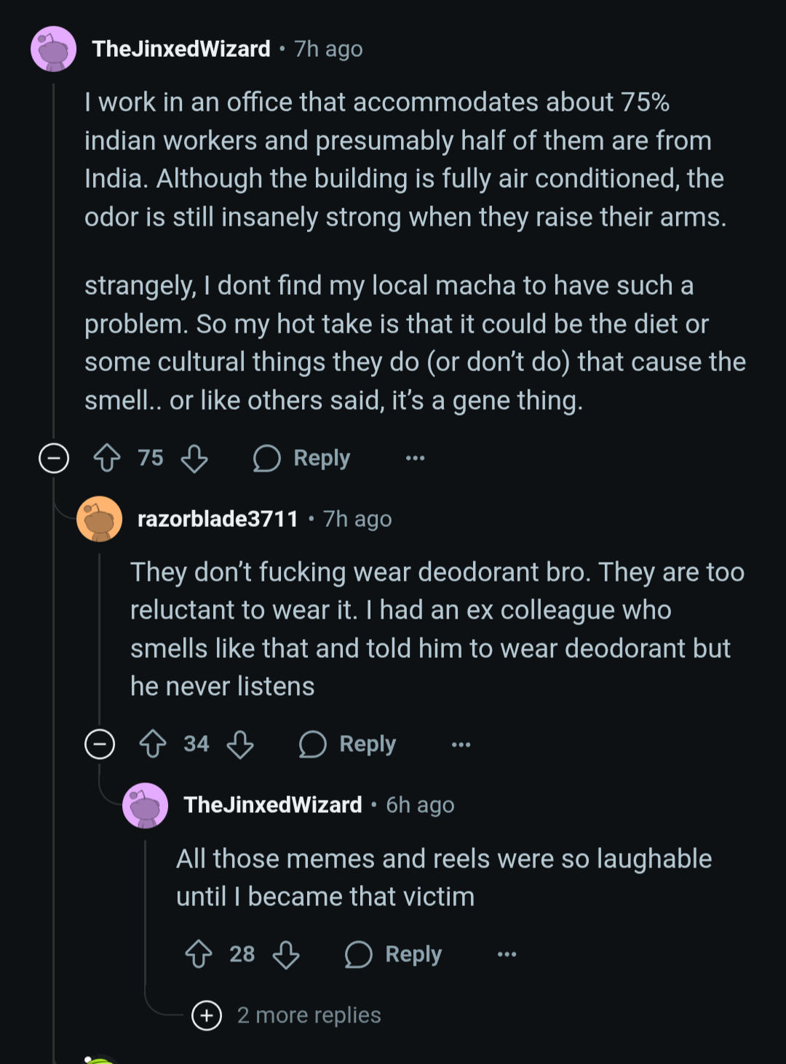
Task: Click speech bubble icon under 34-point comment
Action: tap(313, 744)
